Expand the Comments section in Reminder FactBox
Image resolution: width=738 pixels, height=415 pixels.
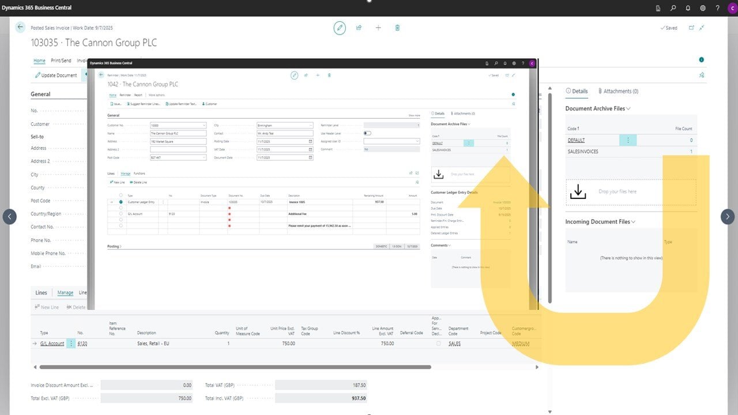(440, 246)
